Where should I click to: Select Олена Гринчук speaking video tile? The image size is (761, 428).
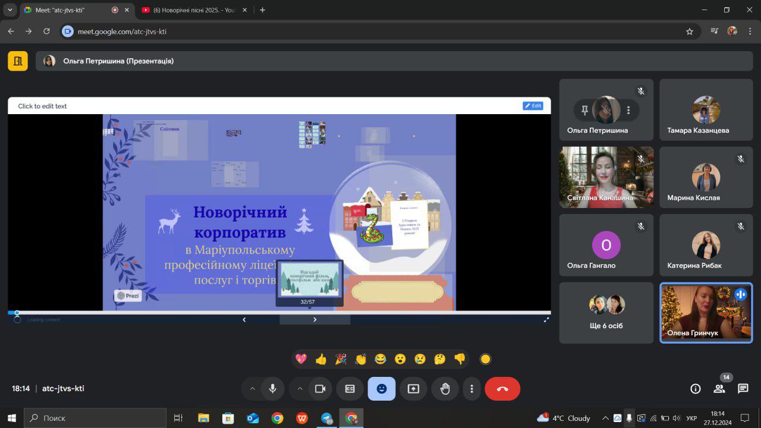coord(706,313)
